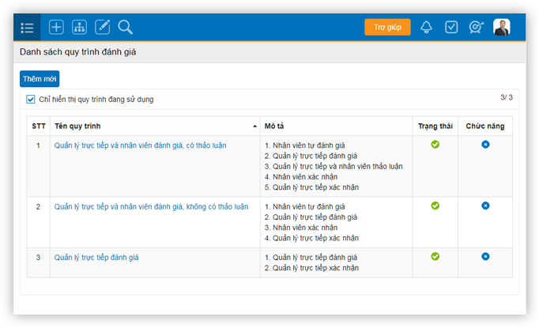Open the target goals icon
Image resolution: width=539 pixels, height=328 pixels.
(x=476, y=28)
